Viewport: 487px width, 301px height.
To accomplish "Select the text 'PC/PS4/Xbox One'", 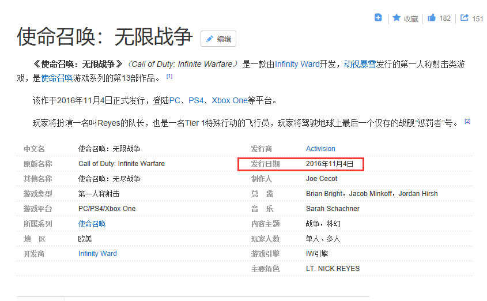I will (x=107, y=209).
